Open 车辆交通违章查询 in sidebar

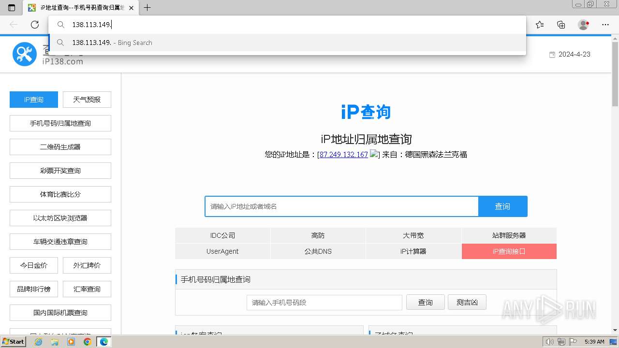click(x=60, y=242)
